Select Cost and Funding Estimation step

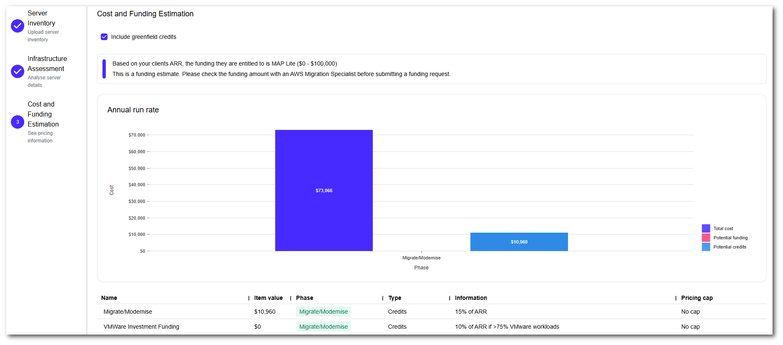[43, 114]
